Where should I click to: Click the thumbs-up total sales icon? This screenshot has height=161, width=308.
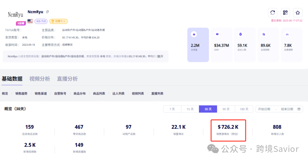click(194, 34)
